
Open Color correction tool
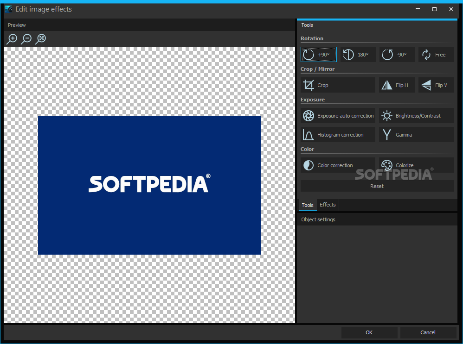tap(338, 165)
